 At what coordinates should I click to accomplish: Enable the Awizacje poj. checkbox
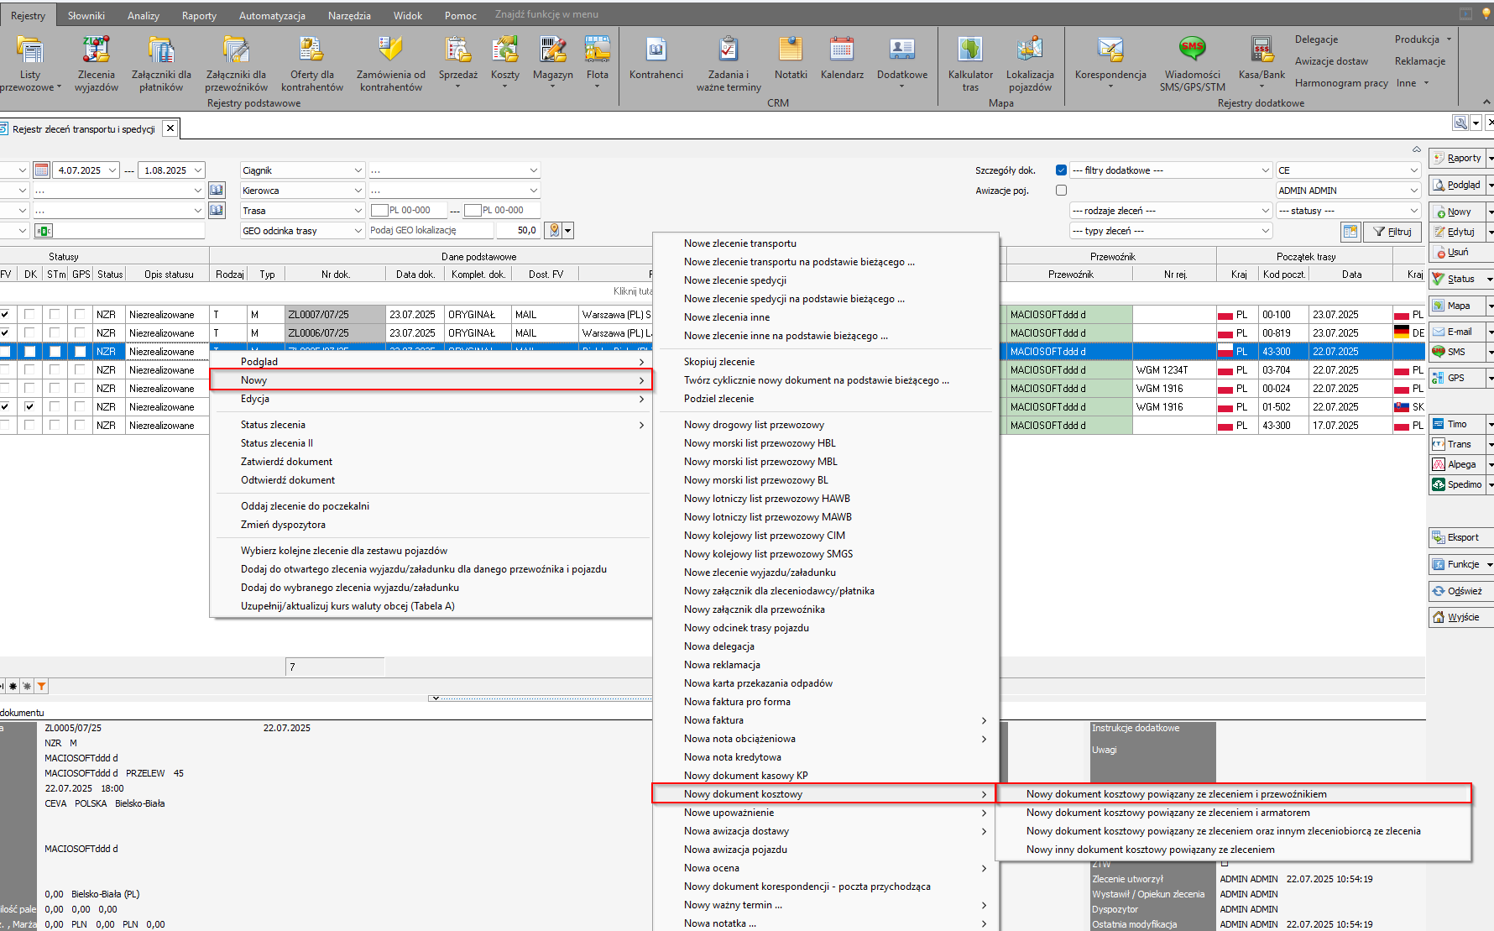pyautogui.click(x=1061, y=191)
